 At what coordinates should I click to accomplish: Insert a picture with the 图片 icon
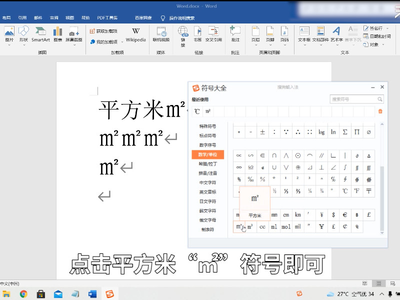point(9,31)
